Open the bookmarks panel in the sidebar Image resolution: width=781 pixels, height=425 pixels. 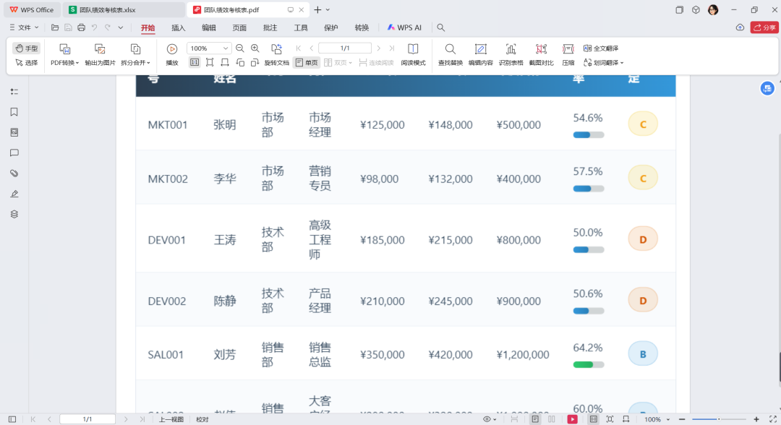pyautogui.click(x=13, y=113)
